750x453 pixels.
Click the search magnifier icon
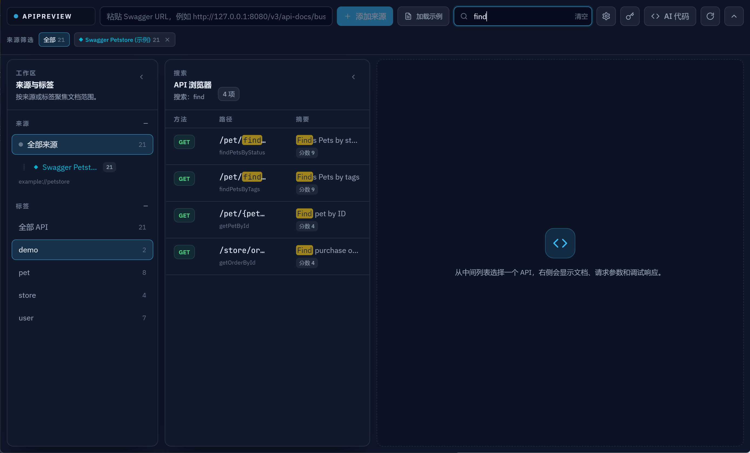pos(464,16)
